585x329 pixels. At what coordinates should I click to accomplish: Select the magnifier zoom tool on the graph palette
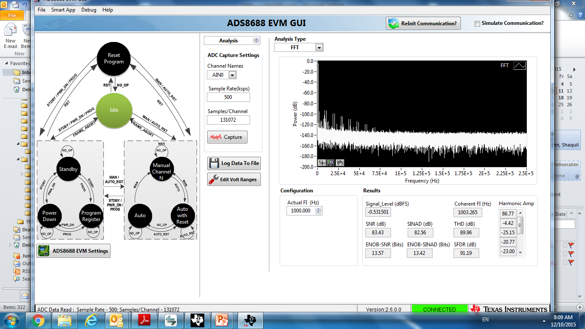(330, 163)
